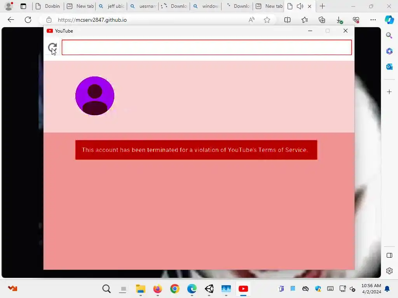Screen dimensions: 398x298
Task: Open the blue waveform app on taskbar
Action: 226,289
